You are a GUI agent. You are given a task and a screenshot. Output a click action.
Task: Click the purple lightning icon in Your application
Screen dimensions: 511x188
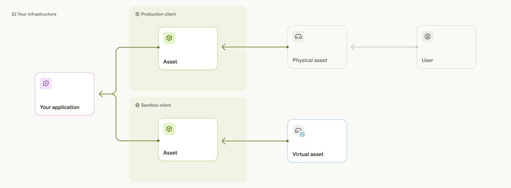(x=46, y=83)
